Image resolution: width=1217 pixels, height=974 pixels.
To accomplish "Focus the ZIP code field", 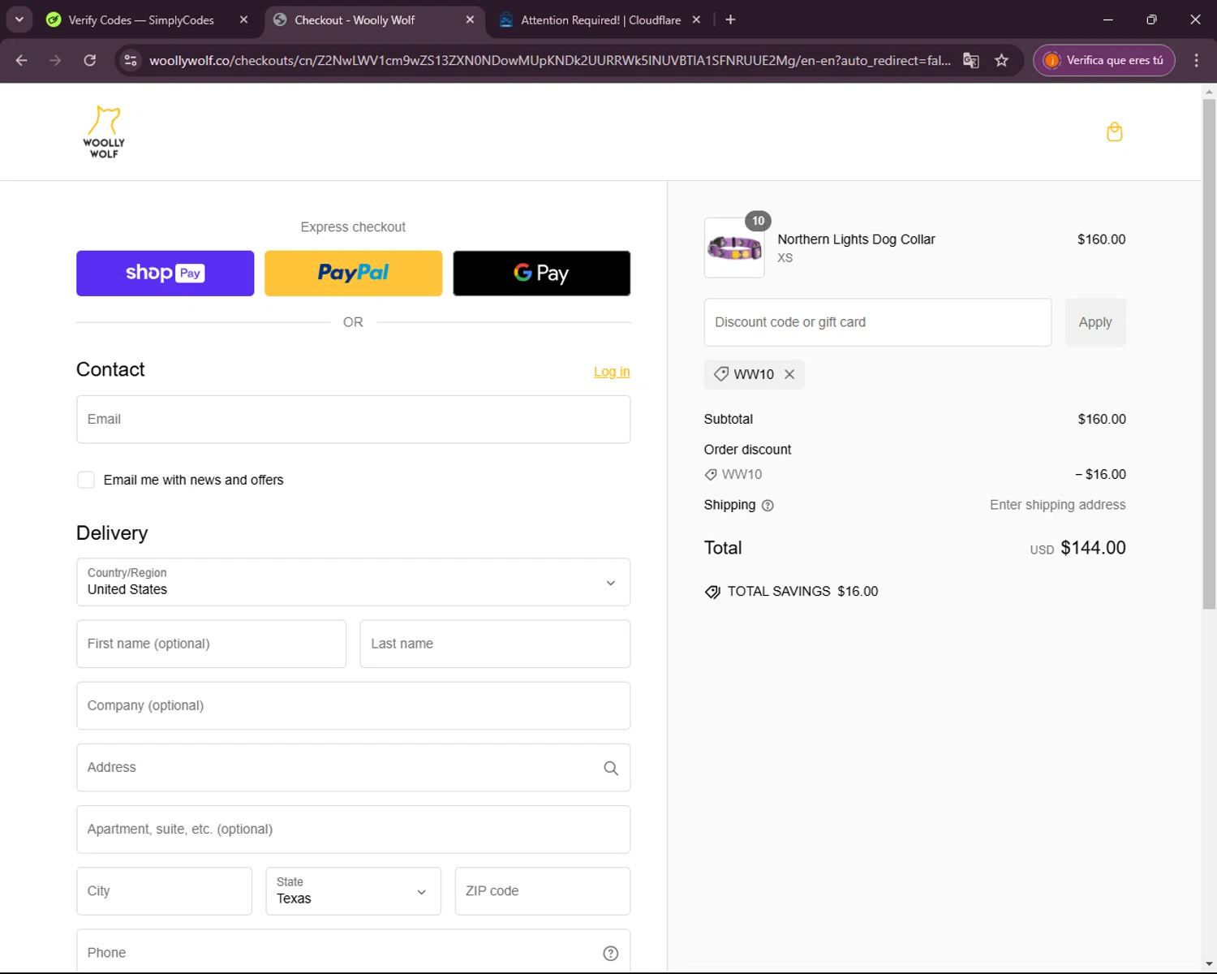I will 542,891.
